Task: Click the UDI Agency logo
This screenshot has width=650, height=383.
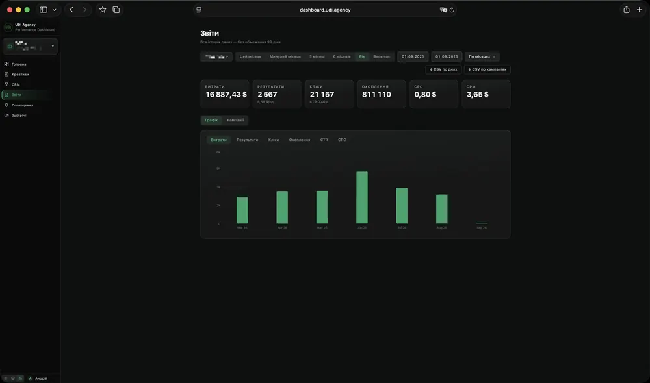Action: tap(8, 27)
